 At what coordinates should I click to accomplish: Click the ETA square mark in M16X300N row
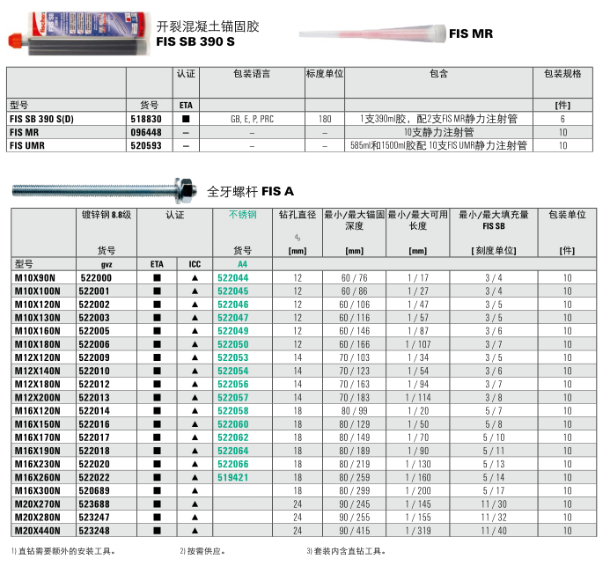(x=157, y=491)
